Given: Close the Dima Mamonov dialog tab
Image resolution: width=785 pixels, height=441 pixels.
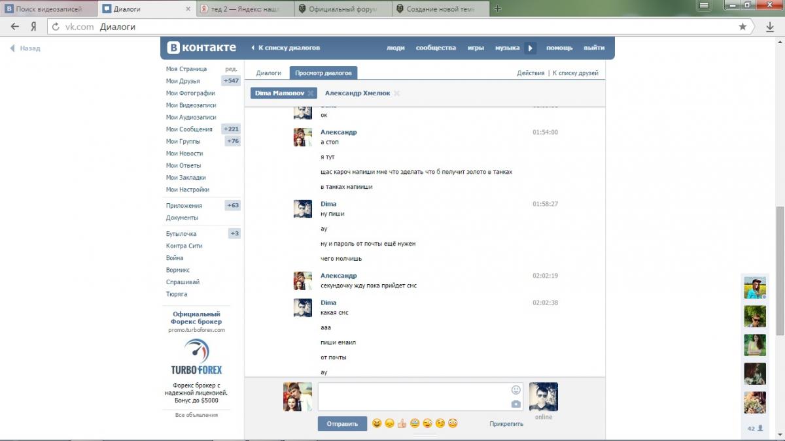Looking at the screenshot, I should [311, 93].
